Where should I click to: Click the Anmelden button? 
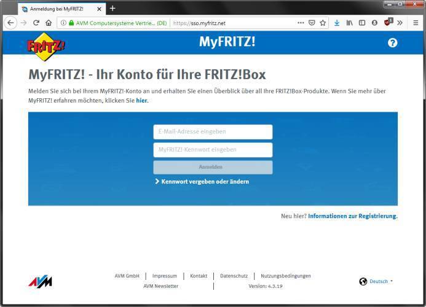(213, 167)
